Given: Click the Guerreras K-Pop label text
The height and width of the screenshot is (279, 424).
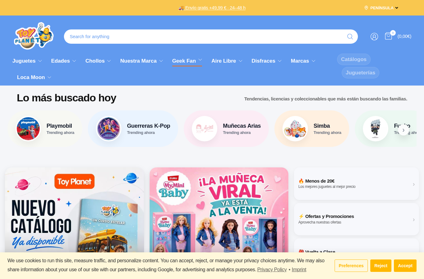Looking at the screenshot, I should coord(148,126).
